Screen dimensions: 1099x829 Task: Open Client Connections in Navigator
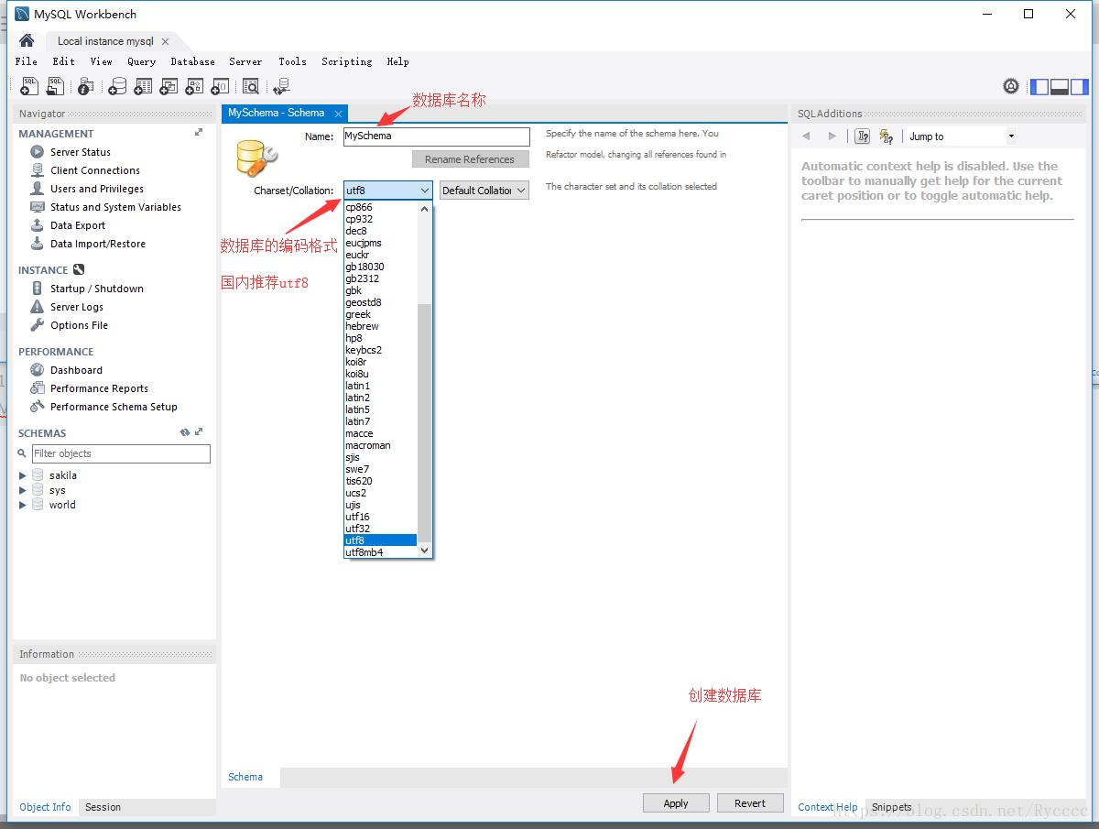(95, 170)
